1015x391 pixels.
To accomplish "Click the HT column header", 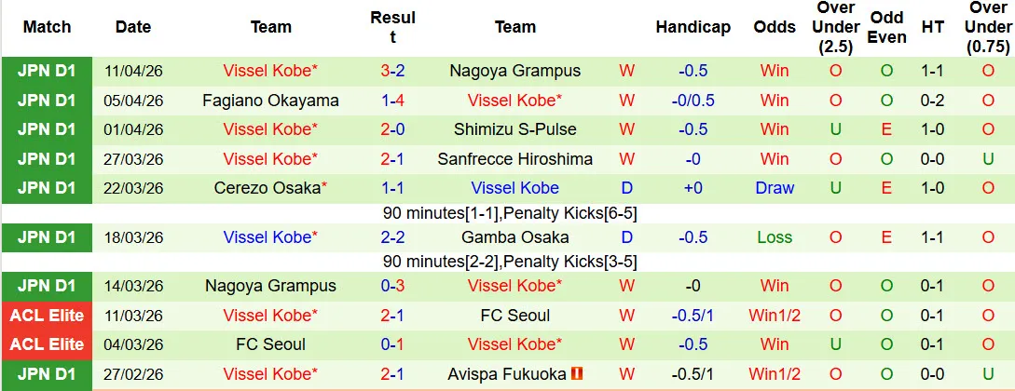I will coord(933,27).
